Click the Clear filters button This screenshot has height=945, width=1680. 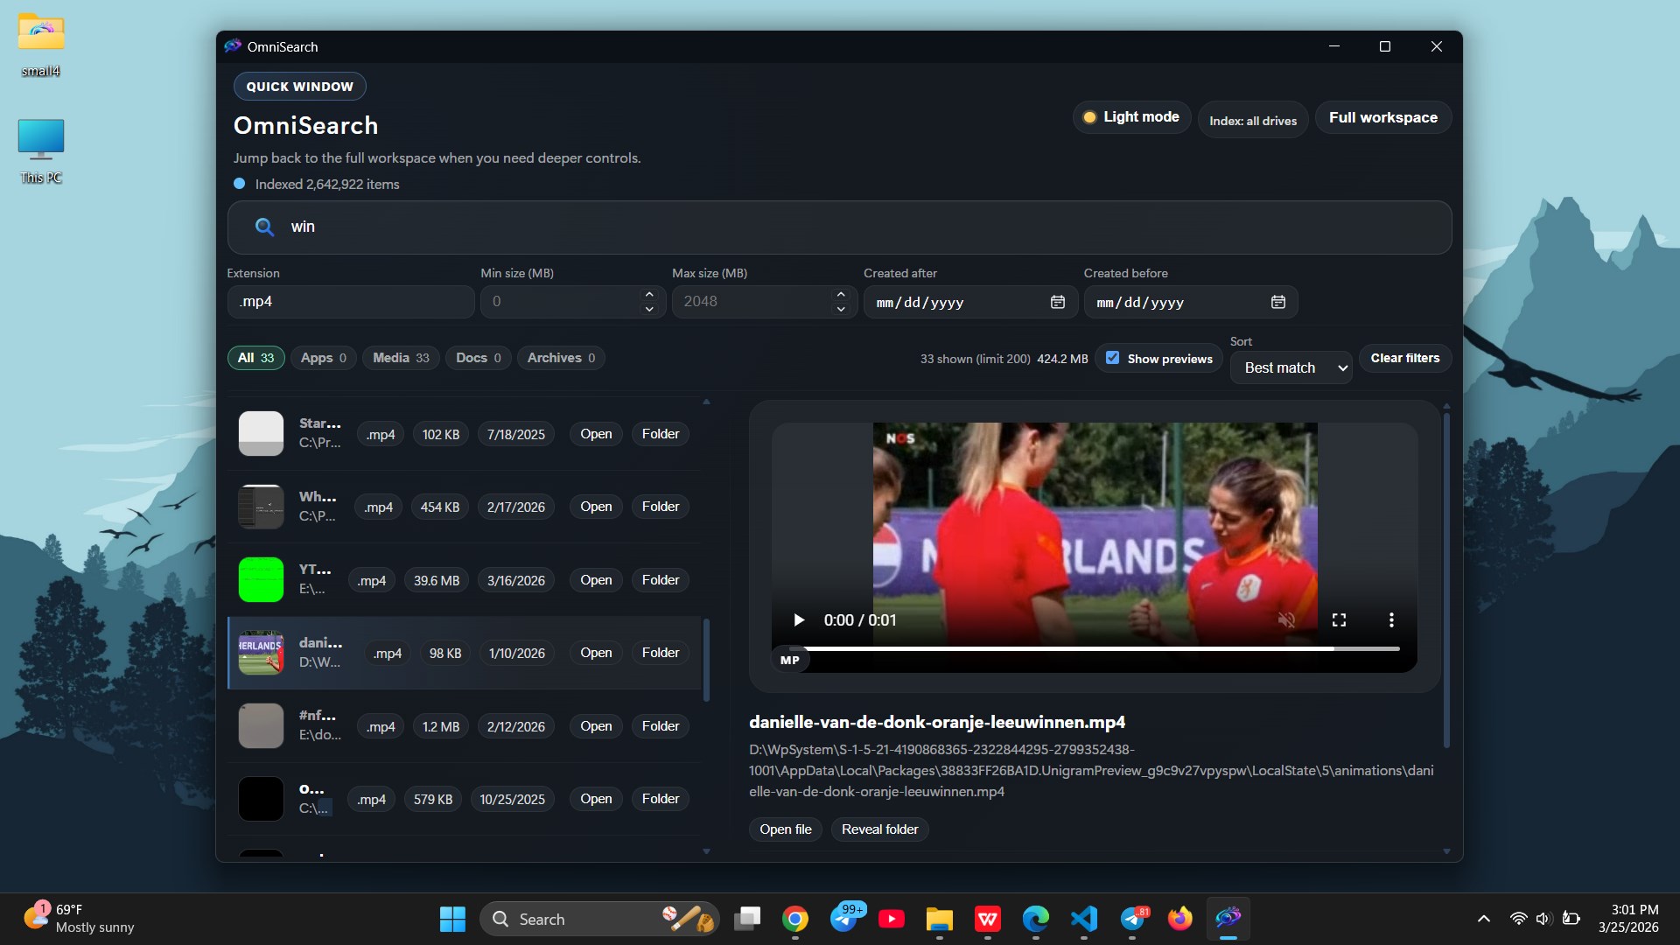[1404, 358]
